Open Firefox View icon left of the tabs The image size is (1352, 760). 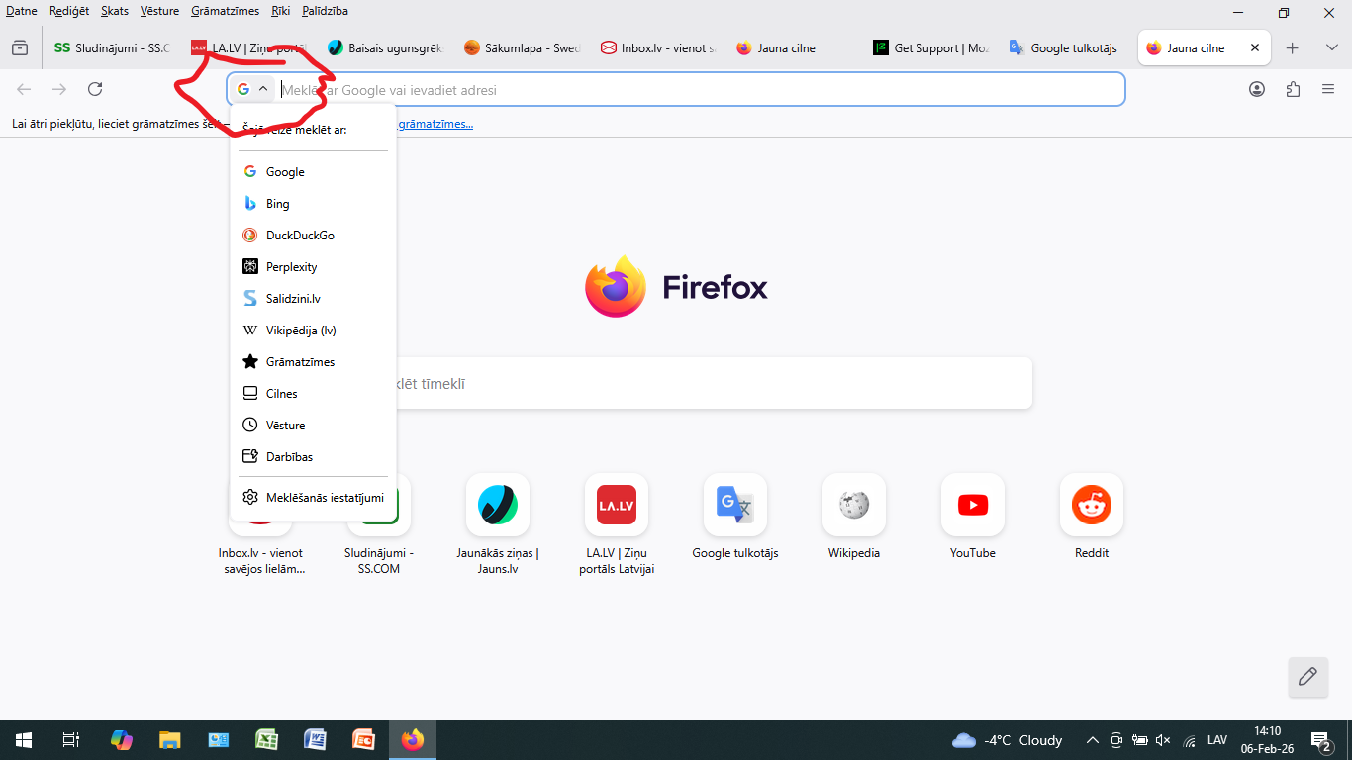pos(20,47)
